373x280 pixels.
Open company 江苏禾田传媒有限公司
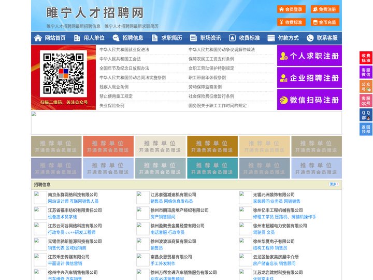coord(69,257)
